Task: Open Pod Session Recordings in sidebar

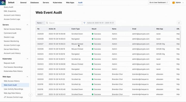Action: (x=13, y=67)
